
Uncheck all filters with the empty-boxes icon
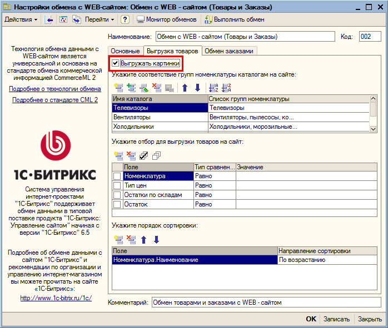(156, 155)
